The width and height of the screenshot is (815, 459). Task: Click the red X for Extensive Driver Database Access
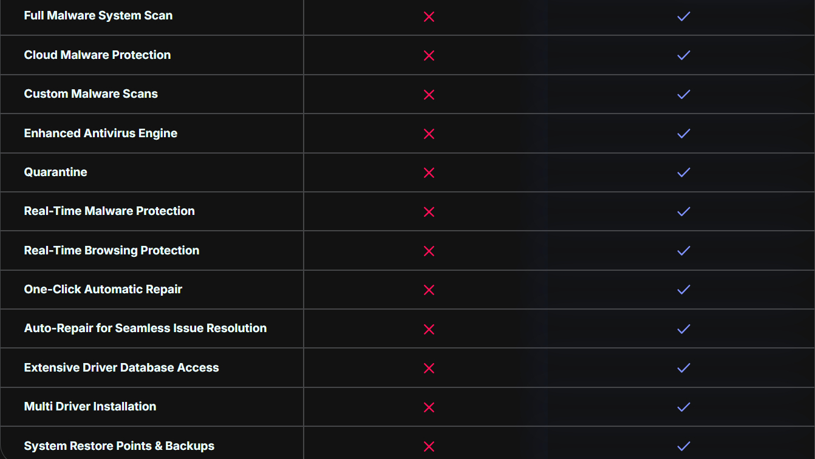pyautogui.click(x=429, y=368)
